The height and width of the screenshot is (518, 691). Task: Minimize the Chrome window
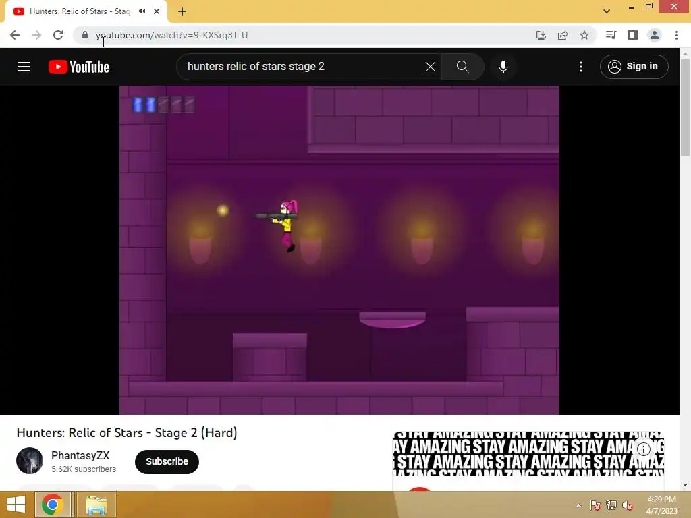click(x=632, y=7)
